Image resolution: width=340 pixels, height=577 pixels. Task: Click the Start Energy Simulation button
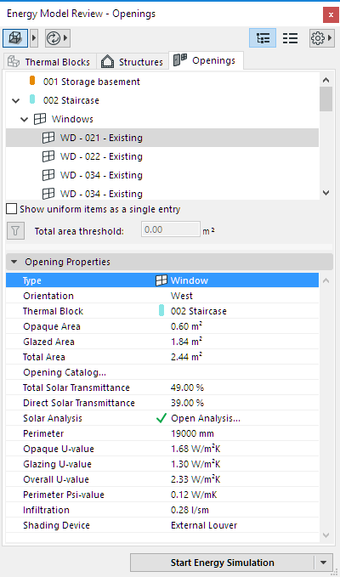[222, 563]
